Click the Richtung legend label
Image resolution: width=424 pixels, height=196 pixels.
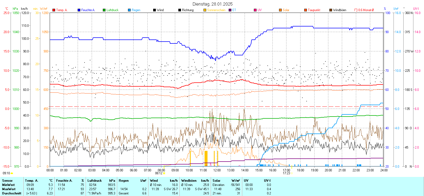click(188, 10)
